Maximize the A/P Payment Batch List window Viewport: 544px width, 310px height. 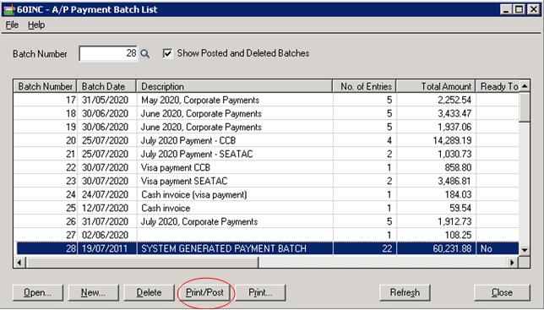[x=519, y=9]
